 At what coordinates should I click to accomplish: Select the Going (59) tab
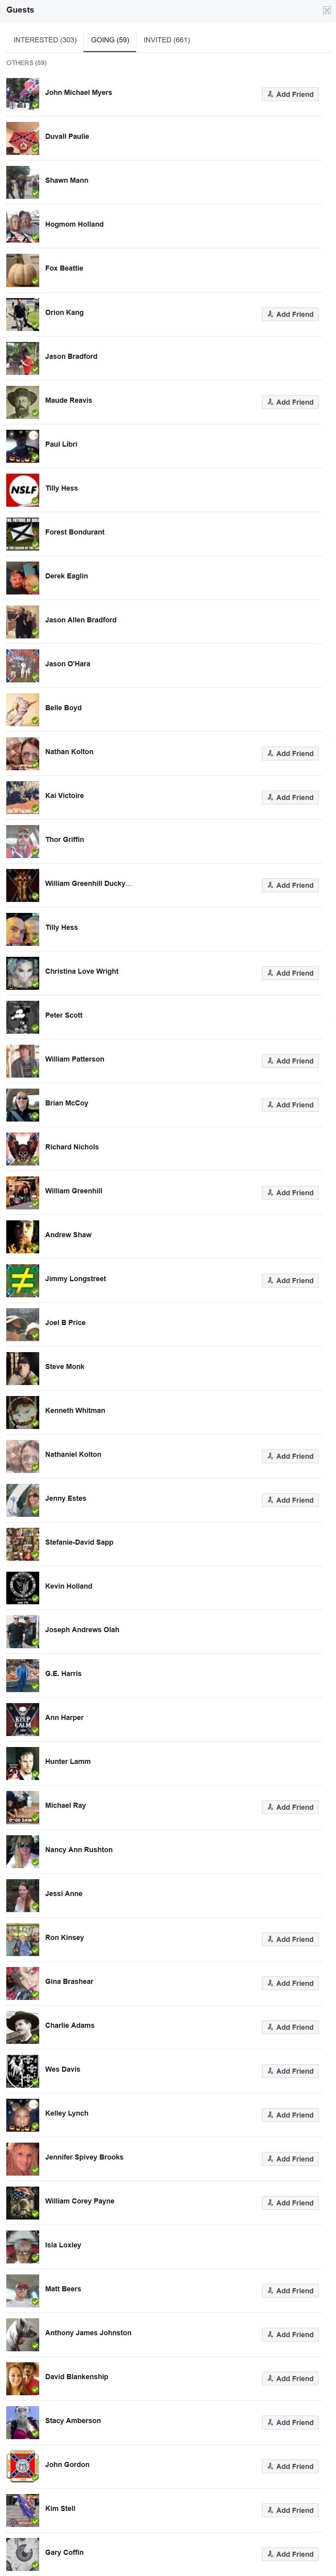tap(110, 40)
